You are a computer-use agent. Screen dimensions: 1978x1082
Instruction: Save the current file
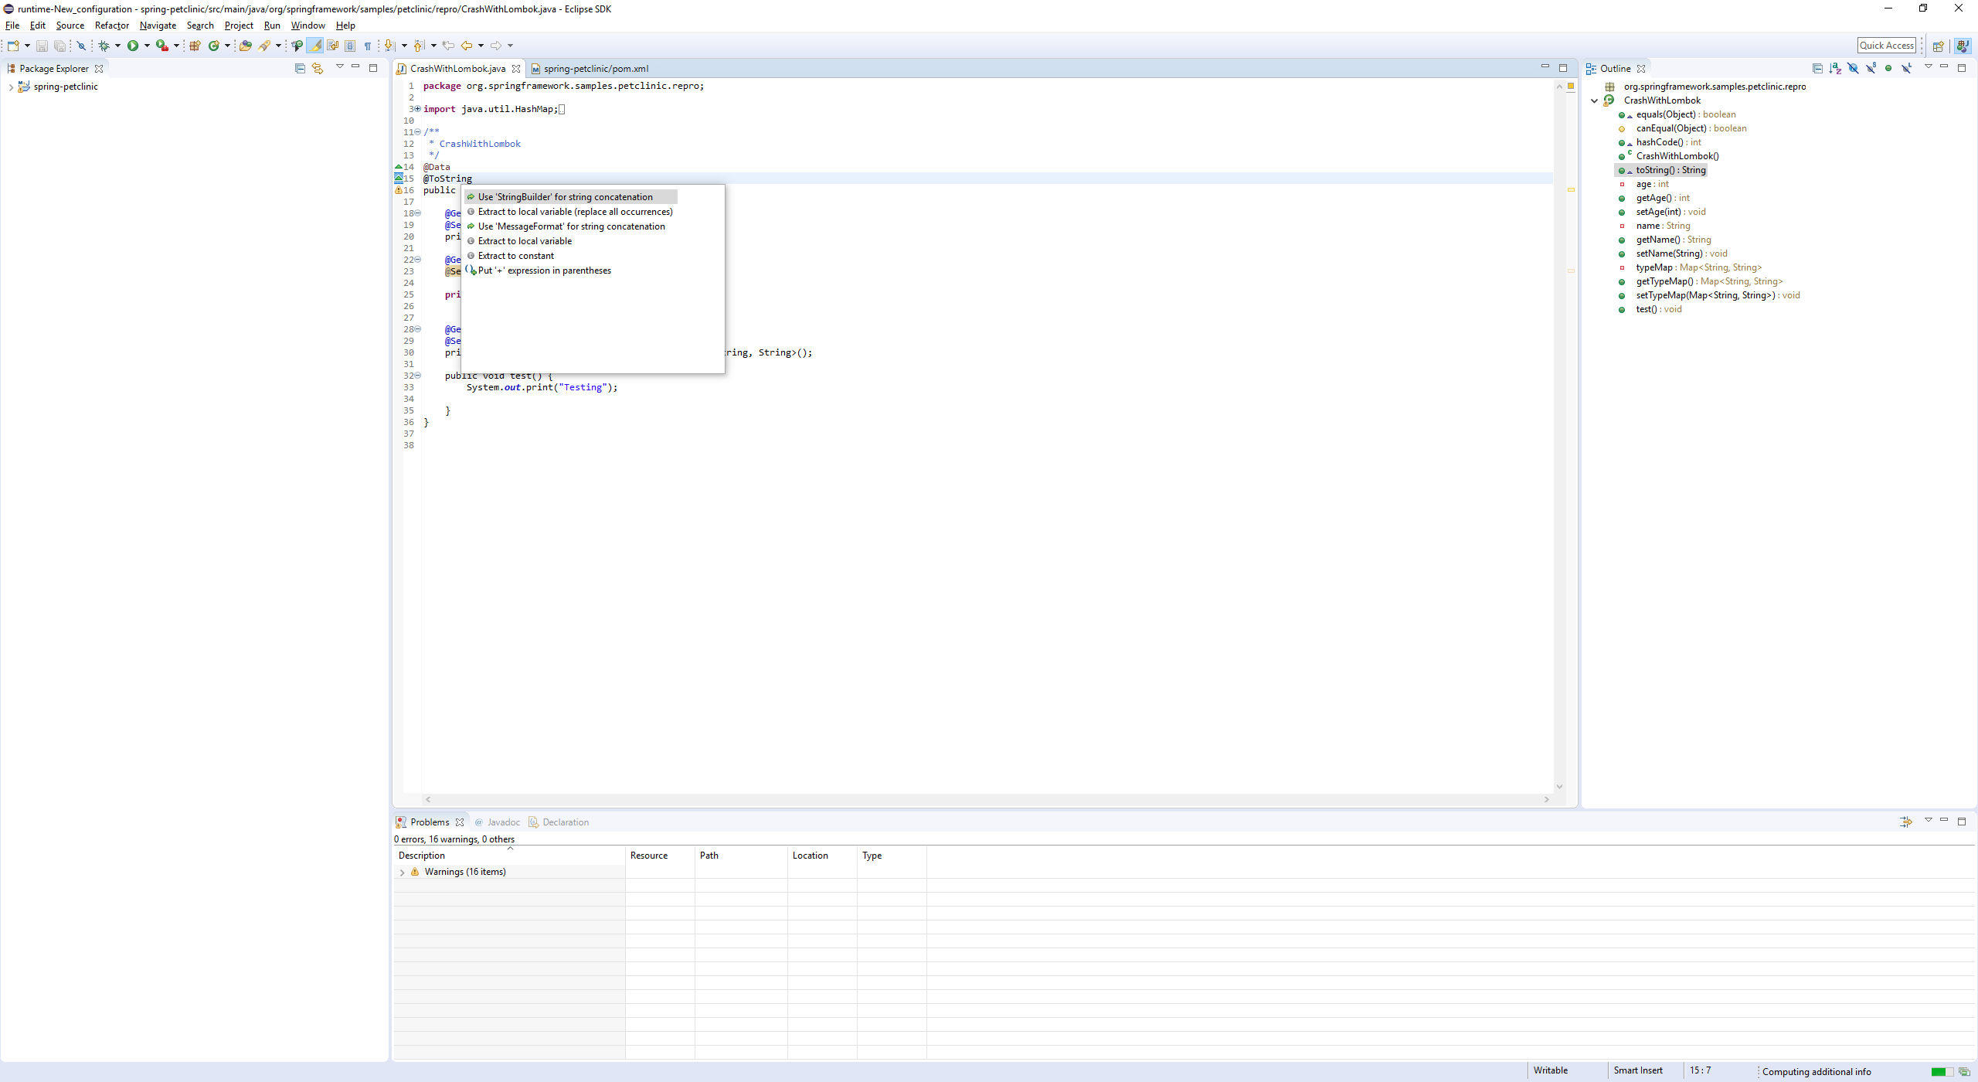tap(42, 46)
